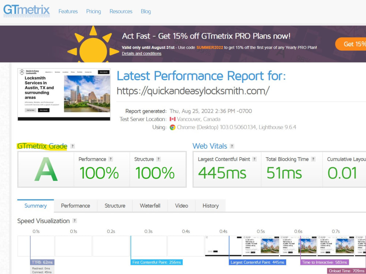Open the Waterfall tab
The width and height of the screenshot is (366, 274).
[x=150, y=206]
